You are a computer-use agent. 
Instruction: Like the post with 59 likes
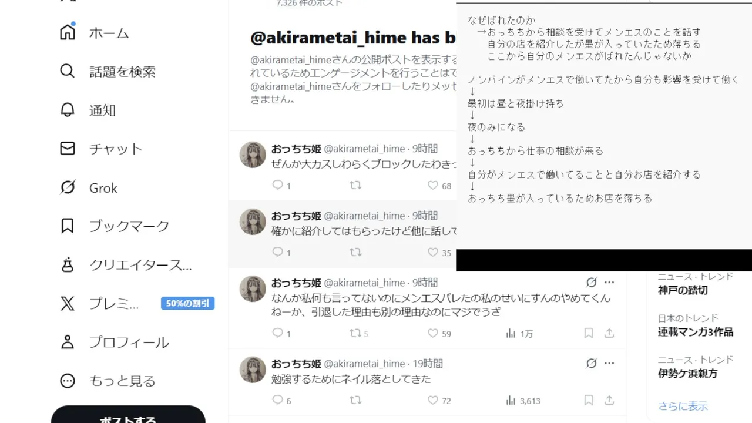click(x=433, y=334)
